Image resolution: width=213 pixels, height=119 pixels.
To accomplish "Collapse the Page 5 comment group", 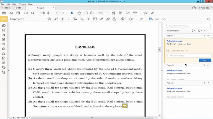I will [x=208, y=65].
